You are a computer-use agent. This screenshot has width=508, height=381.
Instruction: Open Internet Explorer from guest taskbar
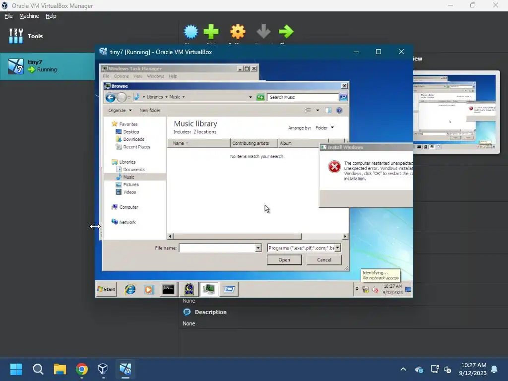pos(130,289)
